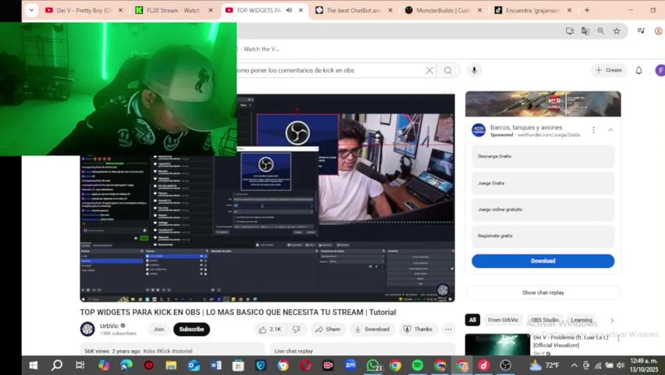Open browser media controls icon

click(x=641, y=31)
